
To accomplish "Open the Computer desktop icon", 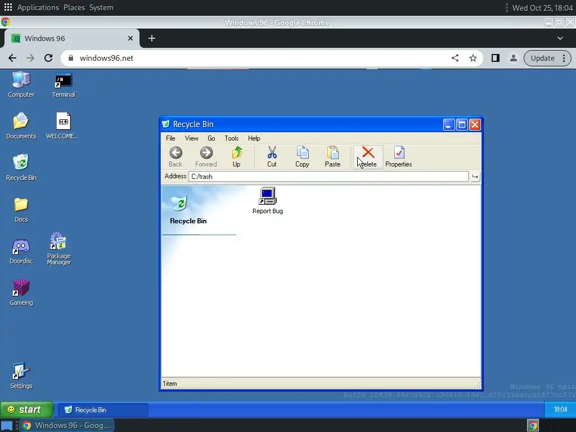I will (21, 85).
